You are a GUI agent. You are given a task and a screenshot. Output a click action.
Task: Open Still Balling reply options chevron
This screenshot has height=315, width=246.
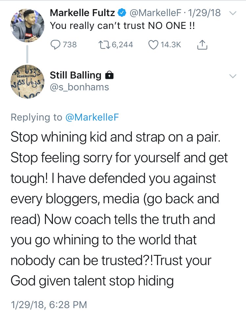click(x=232, y=76)
